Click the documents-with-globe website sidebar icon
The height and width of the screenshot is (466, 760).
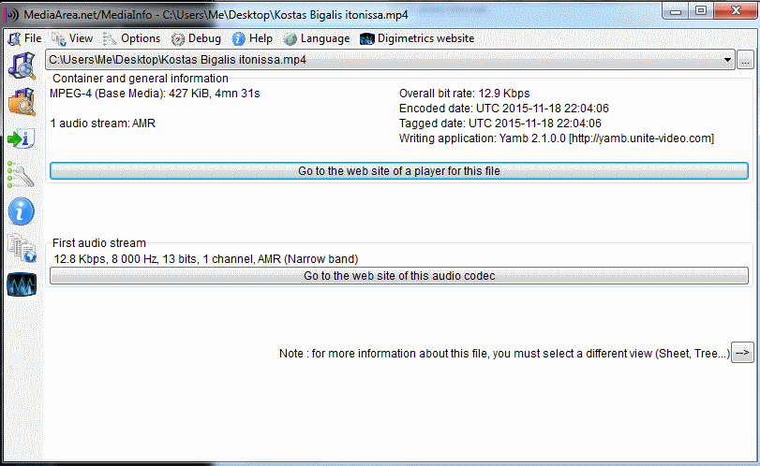pos(22,248)
